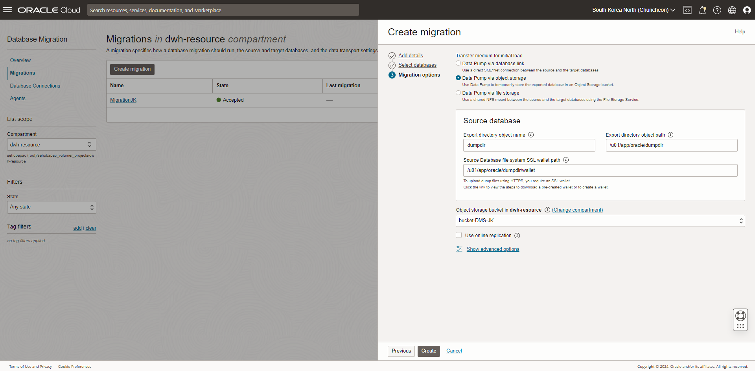Show info for SSL wallet path
Viewport: 755px width, 371px height.
coord(566,160)
